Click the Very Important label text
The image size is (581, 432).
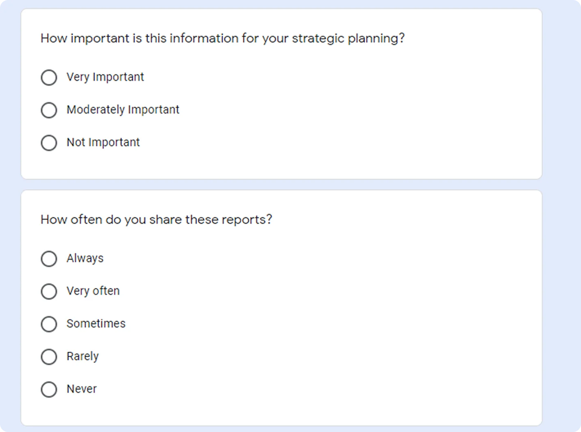[x=105, y=77]
